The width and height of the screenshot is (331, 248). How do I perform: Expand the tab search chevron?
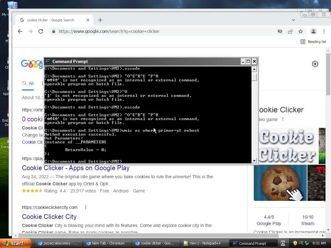pos(294,20)
